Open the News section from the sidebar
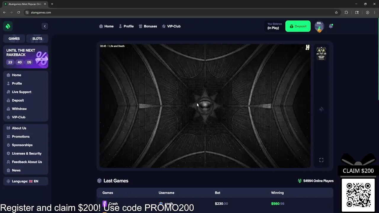Image resolution: width=379 pixels, height=213 pixels. 16,170
